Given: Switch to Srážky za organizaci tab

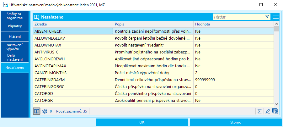Looking at the screenshot, I should click(15, 16).
